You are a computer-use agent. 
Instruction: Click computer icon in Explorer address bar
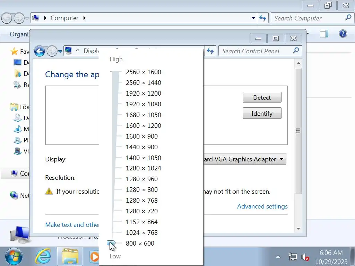[x=36, y=18]
